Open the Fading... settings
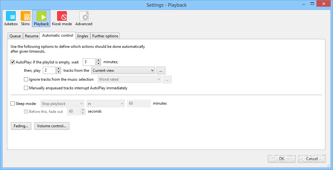This screenshot has width=333, height=170. 21,126
